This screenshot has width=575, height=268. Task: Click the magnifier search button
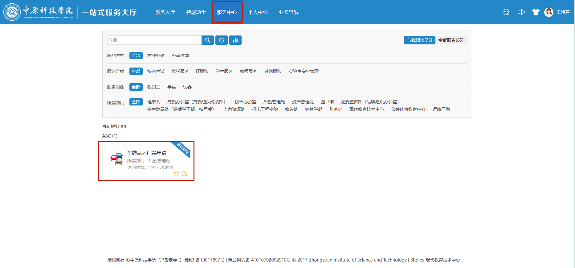(x=207, y=40)
